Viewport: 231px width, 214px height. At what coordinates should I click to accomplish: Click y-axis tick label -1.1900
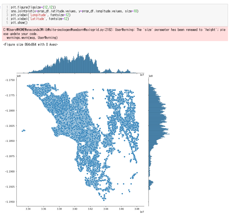click(10, 171)
